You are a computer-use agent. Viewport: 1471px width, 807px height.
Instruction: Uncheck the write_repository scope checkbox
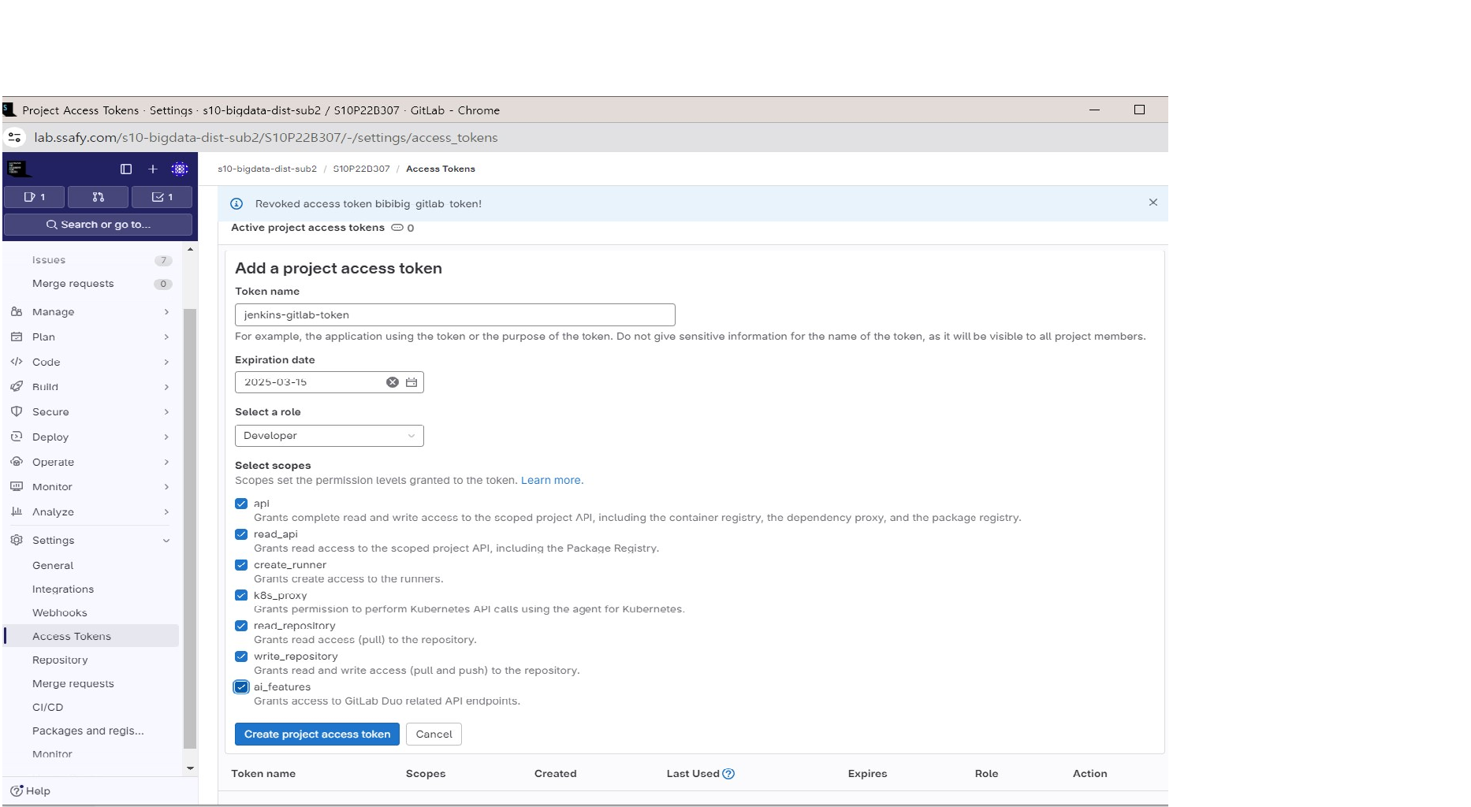pos(241,656)
